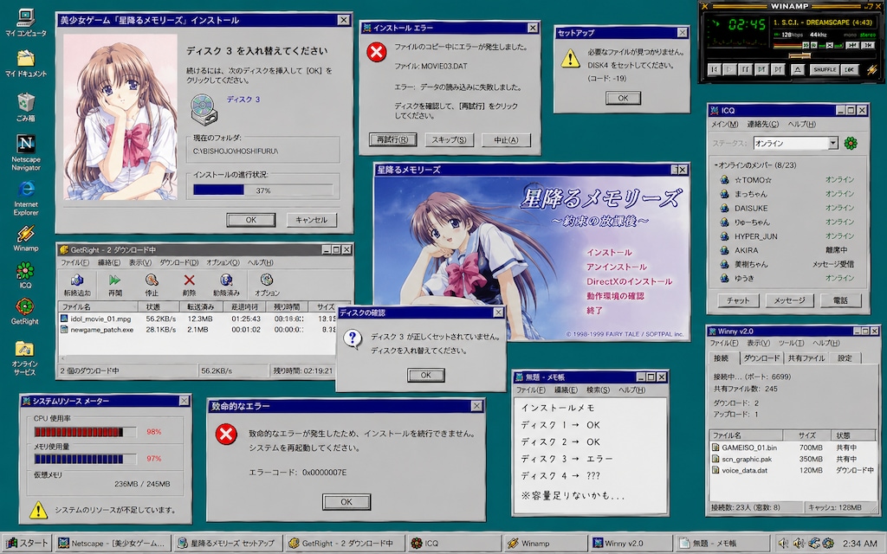Launch Internet Explorer desktop icon
The width and height of the screenshot is (887, 554).
(25, 189)
